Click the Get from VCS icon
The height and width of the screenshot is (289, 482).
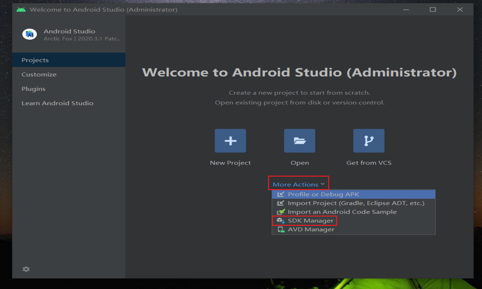tap(369, 140)
